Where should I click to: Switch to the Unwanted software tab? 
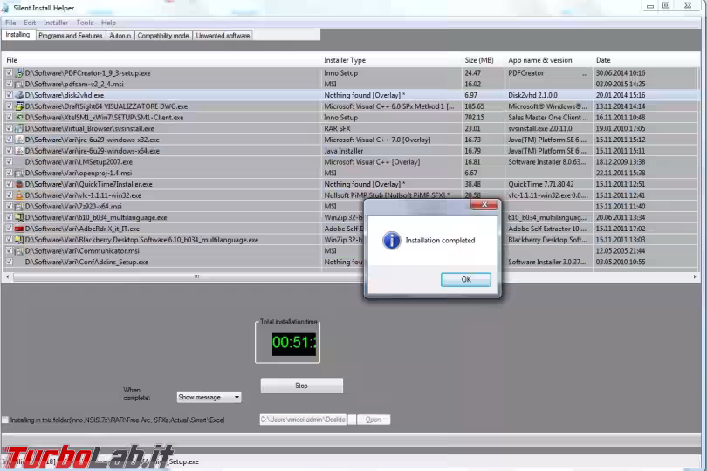[x=223, y=36]
